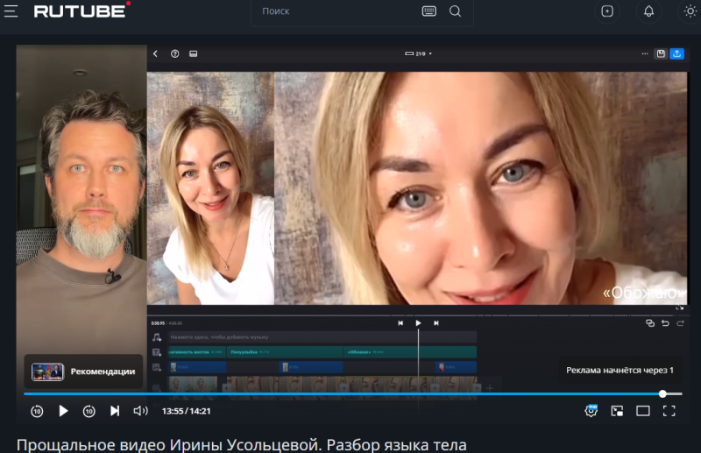Click the RUTUBE logo
The height and width of the screenshot is (453, 701).
coord(81,11)
